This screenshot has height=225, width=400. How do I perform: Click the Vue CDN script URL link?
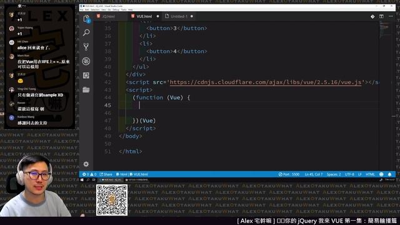(x=266, y=82)
